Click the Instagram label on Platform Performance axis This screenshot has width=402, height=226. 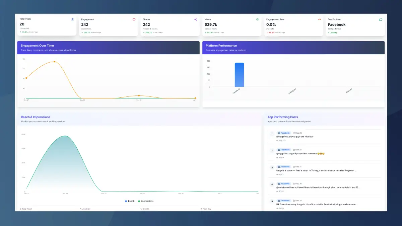point(292,91)
